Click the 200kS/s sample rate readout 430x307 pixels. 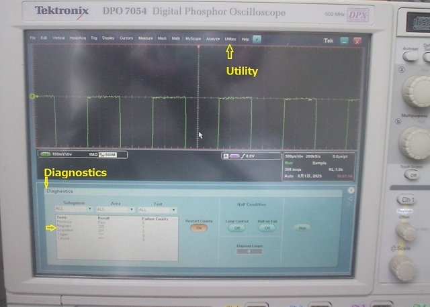313,156
